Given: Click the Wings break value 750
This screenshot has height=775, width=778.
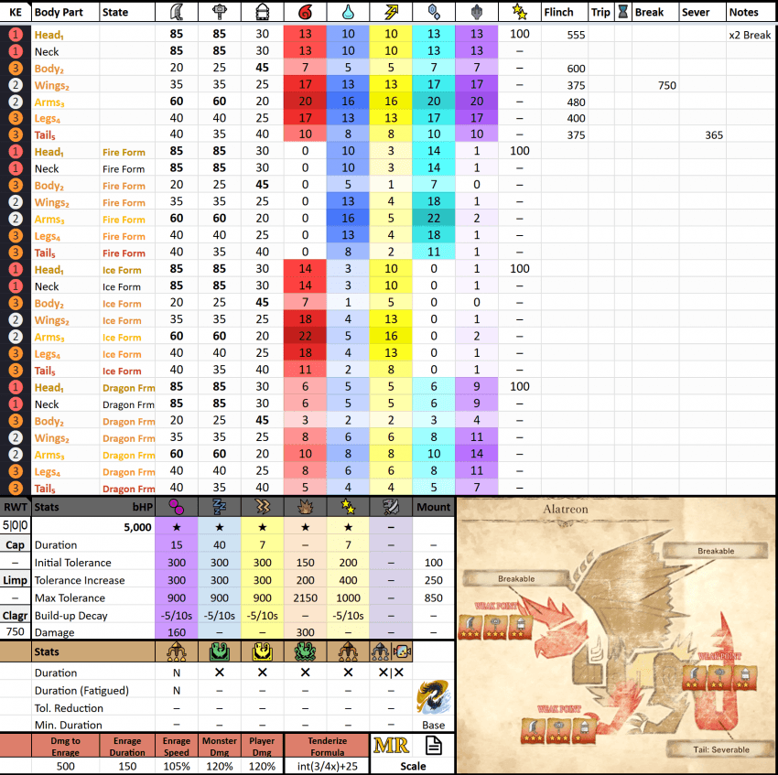Looking at the screenshot, I should pyautogui.click(x=667, y=85).
